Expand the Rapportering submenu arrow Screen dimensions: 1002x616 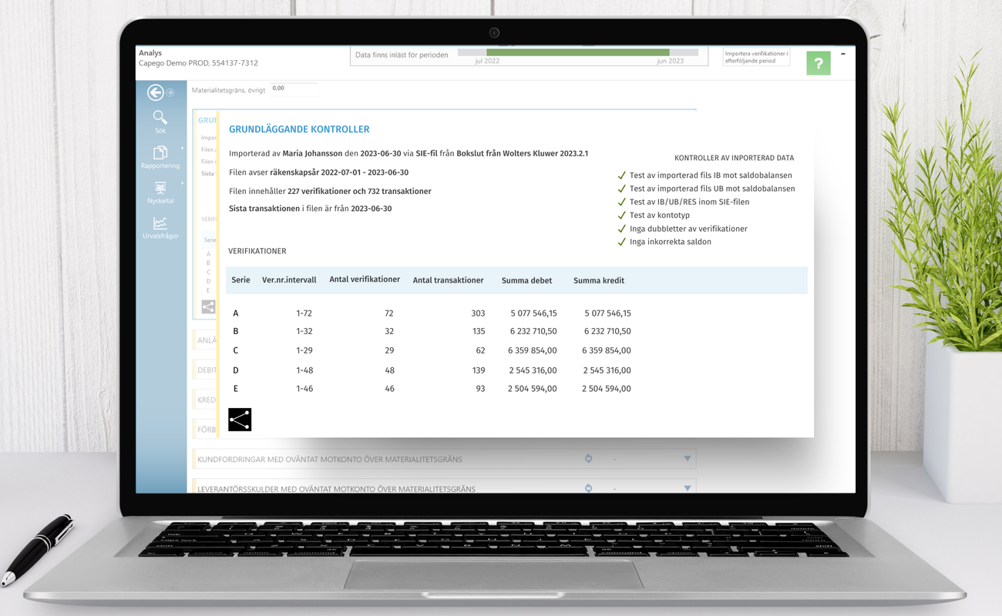pos(183,149)
